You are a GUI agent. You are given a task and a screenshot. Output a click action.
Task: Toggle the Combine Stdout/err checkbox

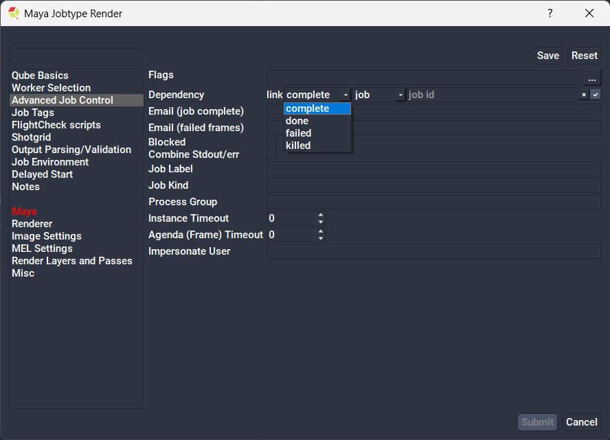(x=271, y=154)
